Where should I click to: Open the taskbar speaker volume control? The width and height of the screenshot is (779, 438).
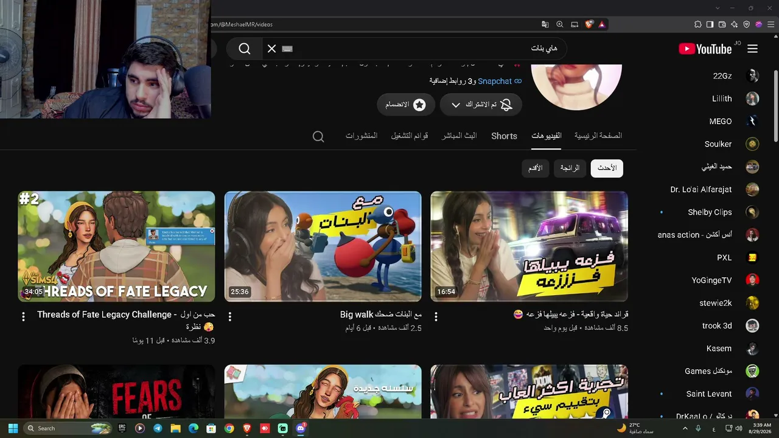[739, 428]
